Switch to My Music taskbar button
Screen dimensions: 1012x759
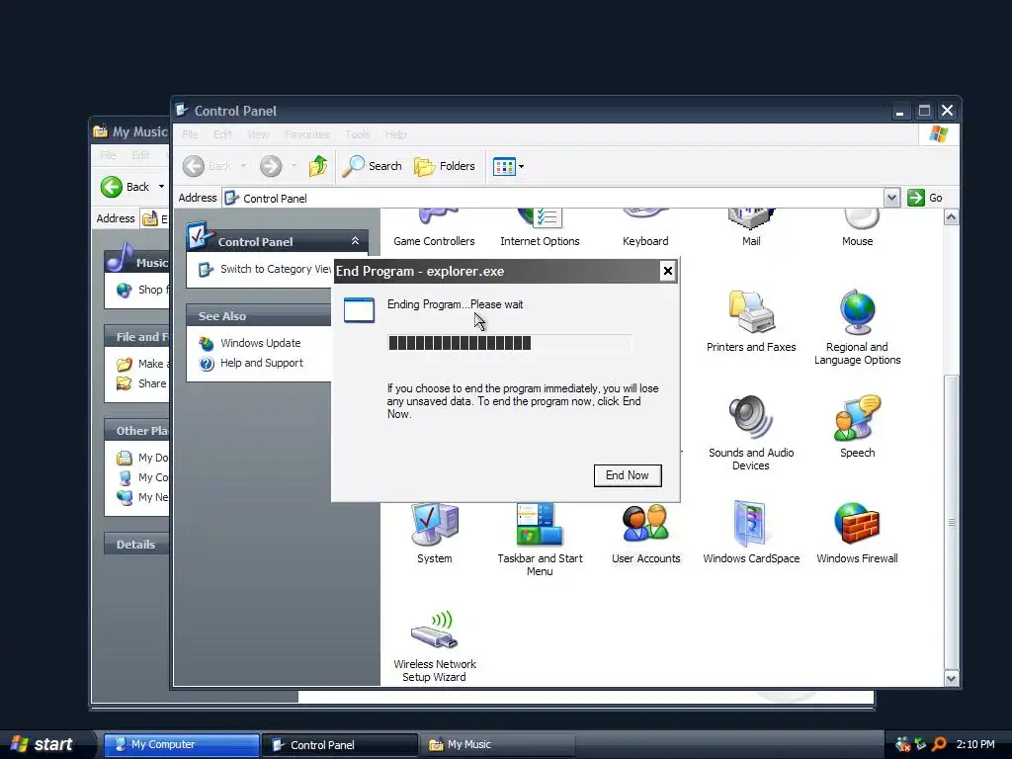pos(498,745)
